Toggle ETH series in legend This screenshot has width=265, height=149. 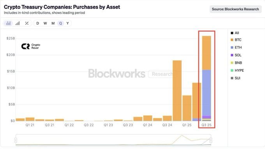236,48
